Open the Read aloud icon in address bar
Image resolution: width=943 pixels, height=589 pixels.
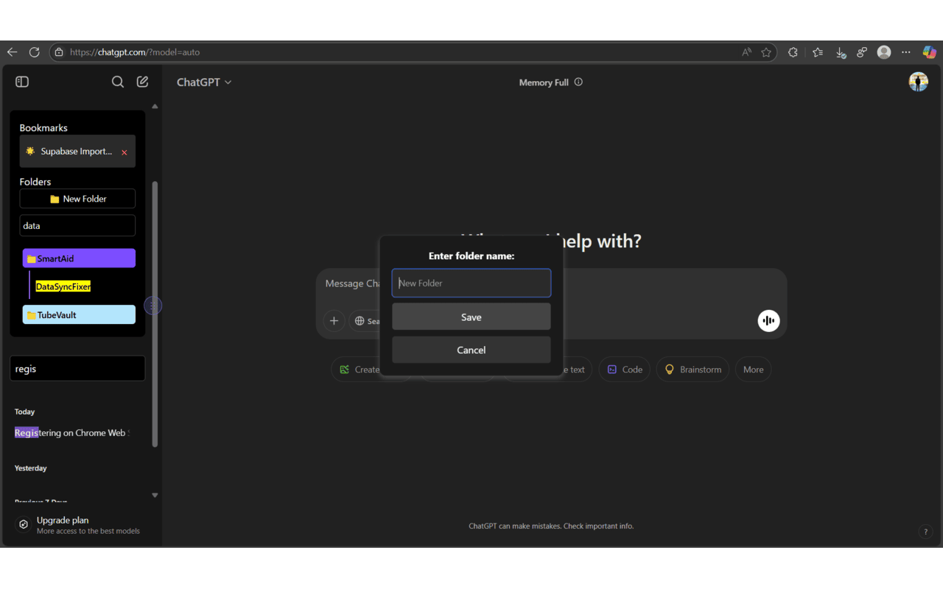point(747,52)
